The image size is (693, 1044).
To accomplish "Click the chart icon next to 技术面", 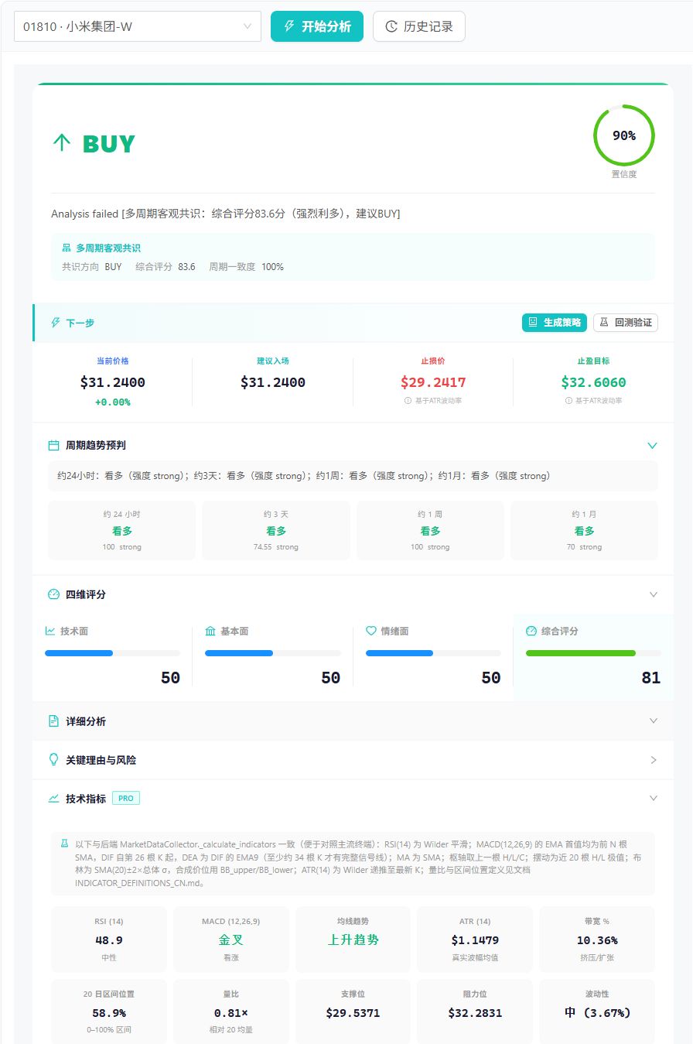I will [50, 632].
